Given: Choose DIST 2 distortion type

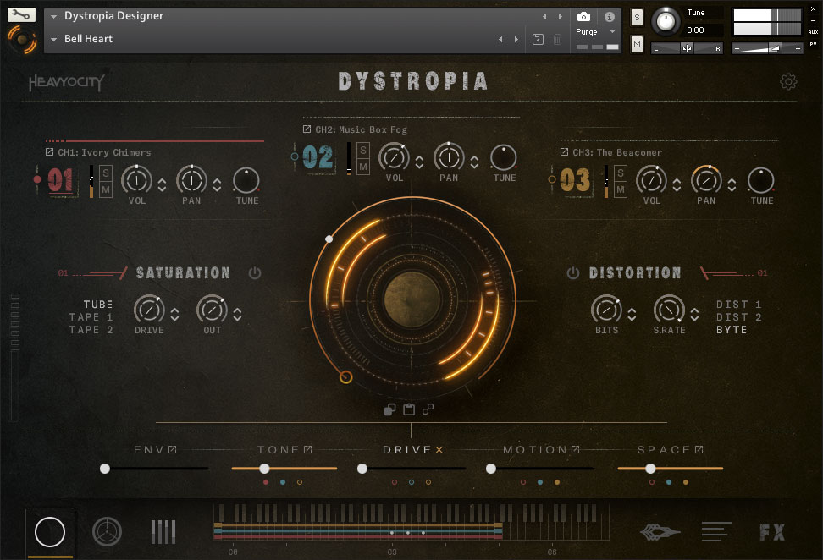Looking at the screenshot, I should click(x=738, y=317).
